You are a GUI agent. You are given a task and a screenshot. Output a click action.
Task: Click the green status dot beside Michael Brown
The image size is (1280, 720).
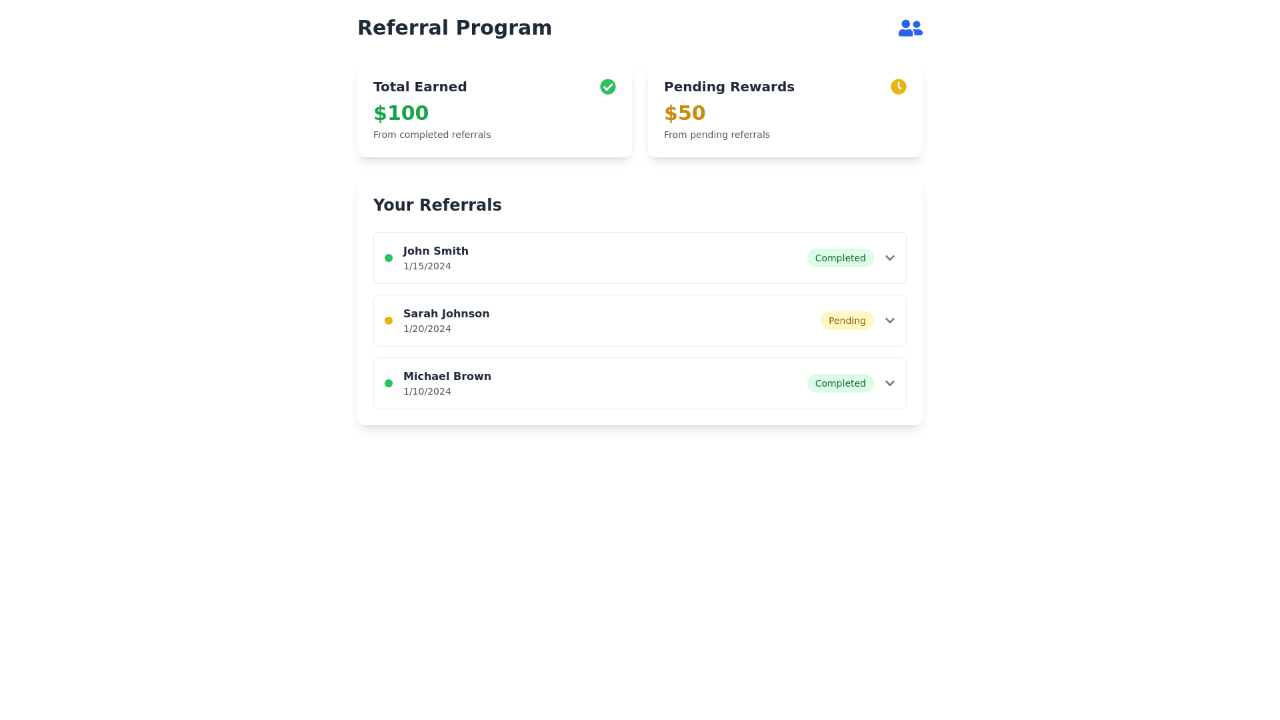(389, 383)
